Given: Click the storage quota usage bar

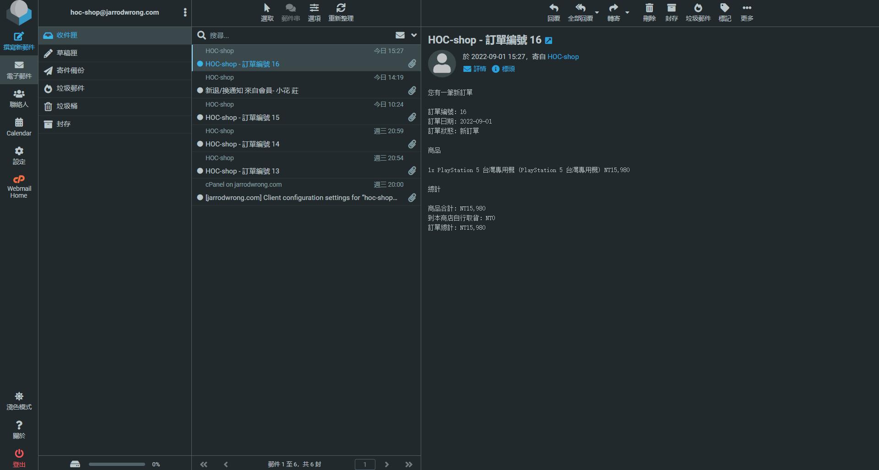Looking at the screenshot, I should point(117,464).
